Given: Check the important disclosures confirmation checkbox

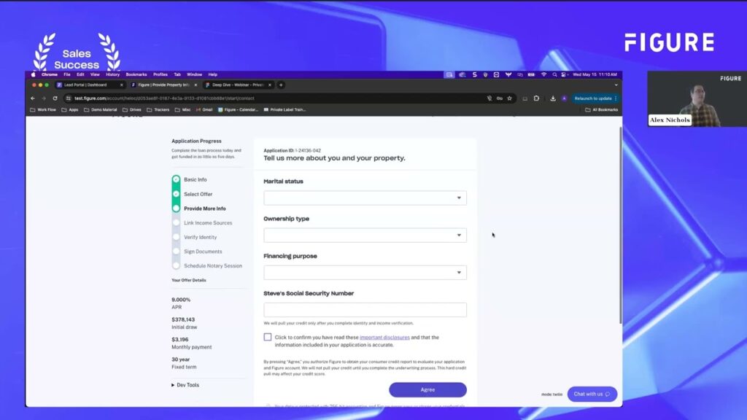Looking at the screenshot, I should click(x=268, y=337).
